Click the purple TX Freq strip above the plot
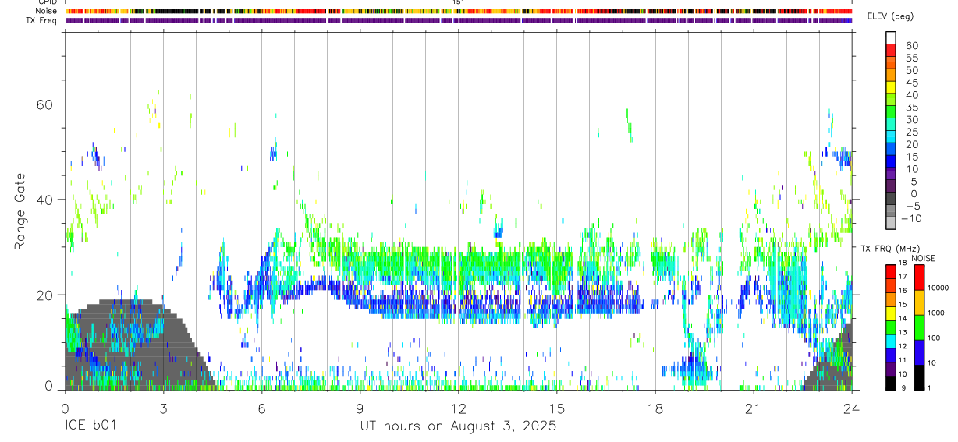Screen dimensions: 958x442 pos(458,20)
